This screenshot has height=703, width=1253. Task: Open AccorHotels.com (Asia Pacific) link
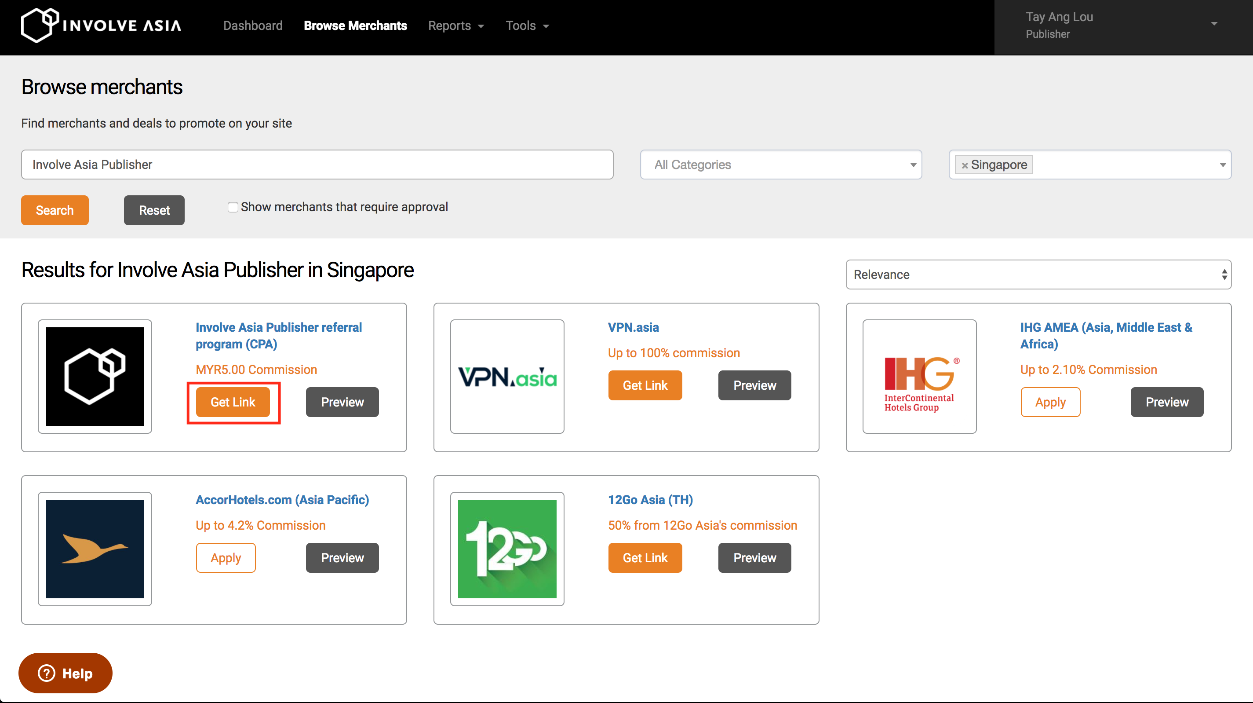282,500
